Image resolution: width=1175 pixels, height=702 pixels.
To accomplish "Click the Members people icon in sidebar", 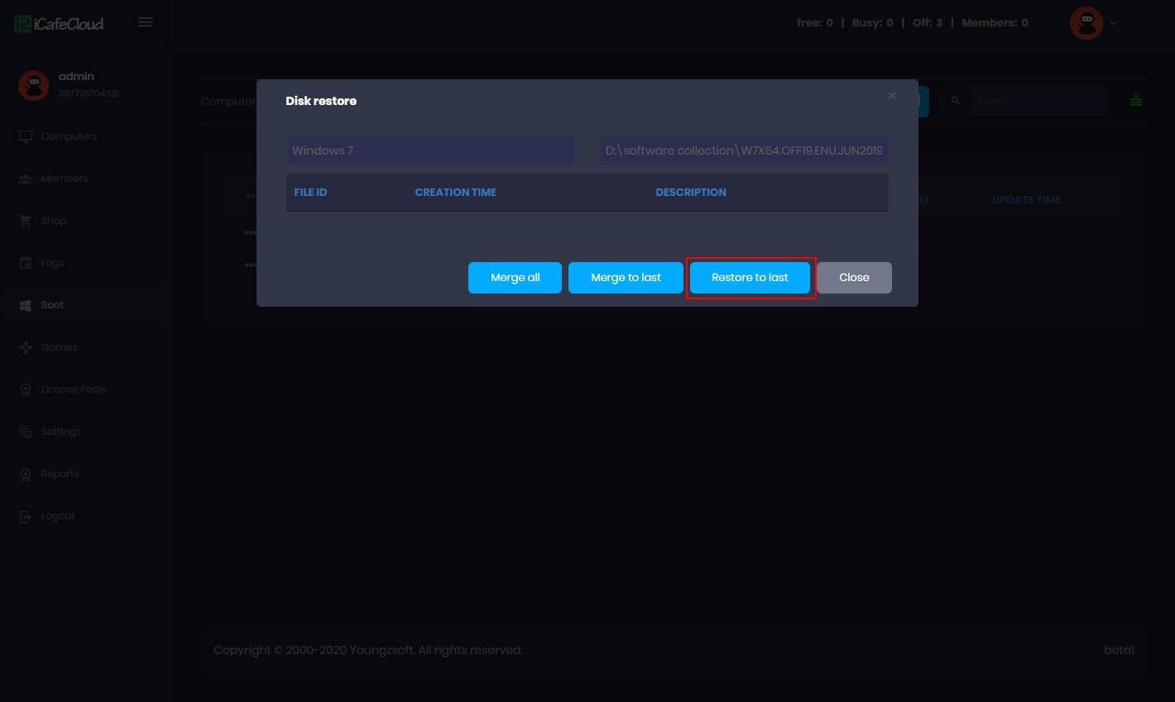I will point(26,179).
